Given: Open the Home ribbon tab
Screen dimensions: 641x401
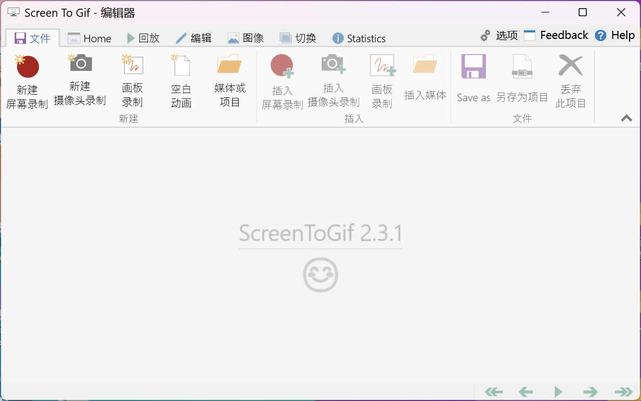Looking at the screenshot, I should point(89,38).
